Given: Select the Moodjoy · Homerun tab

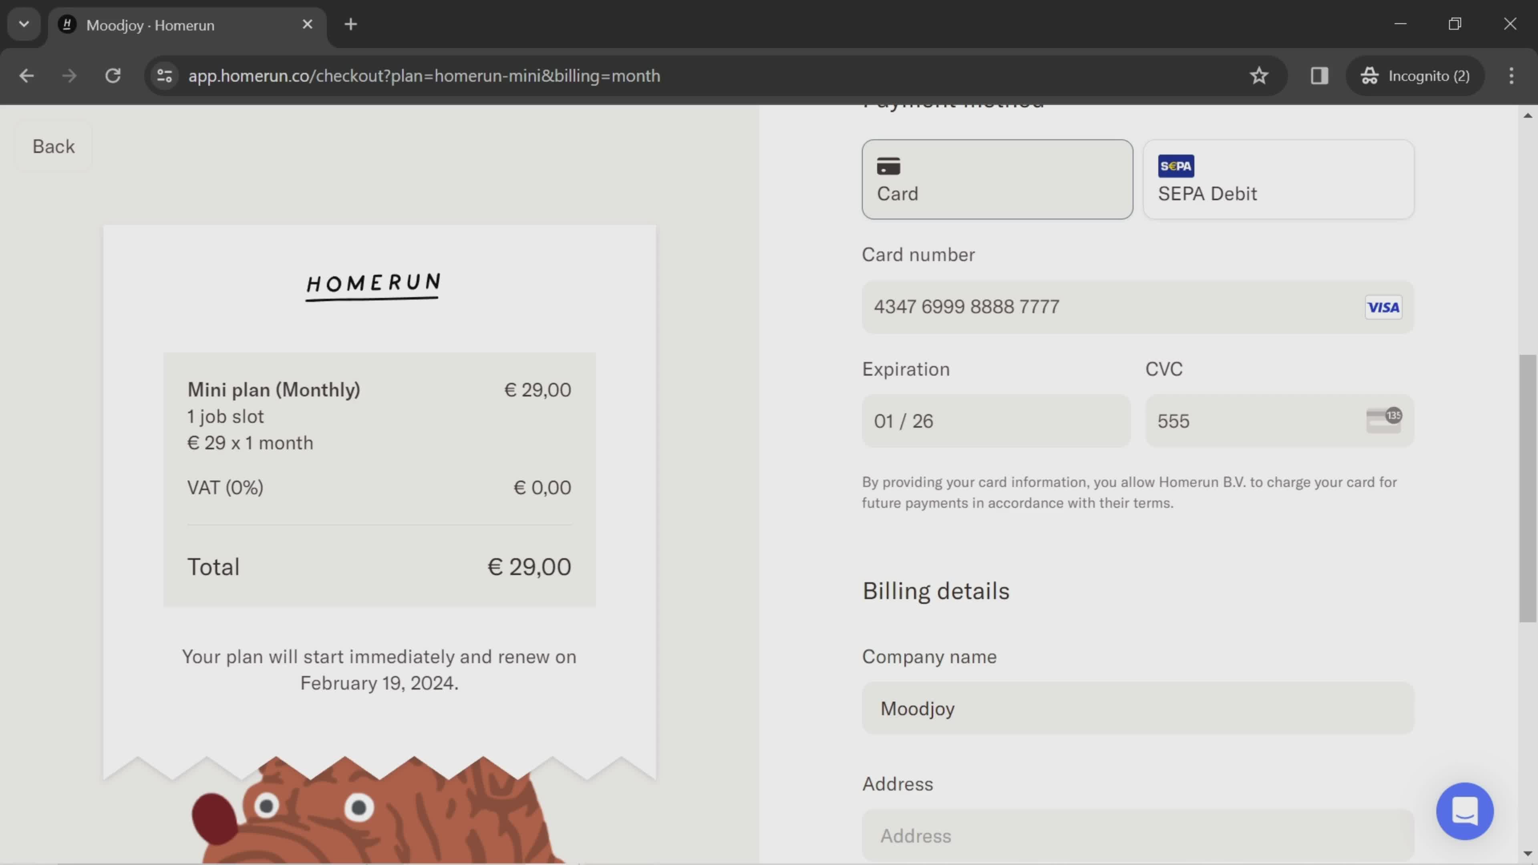Looking at the screenshot, I should tap(187, 25).
